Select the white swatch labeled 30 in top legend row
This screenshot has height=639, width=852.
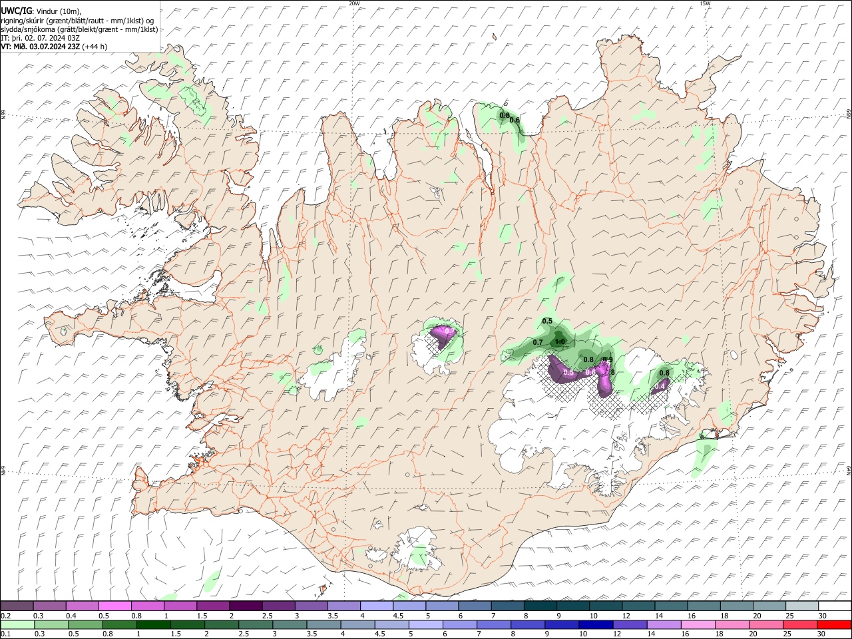tap(833, 606)
